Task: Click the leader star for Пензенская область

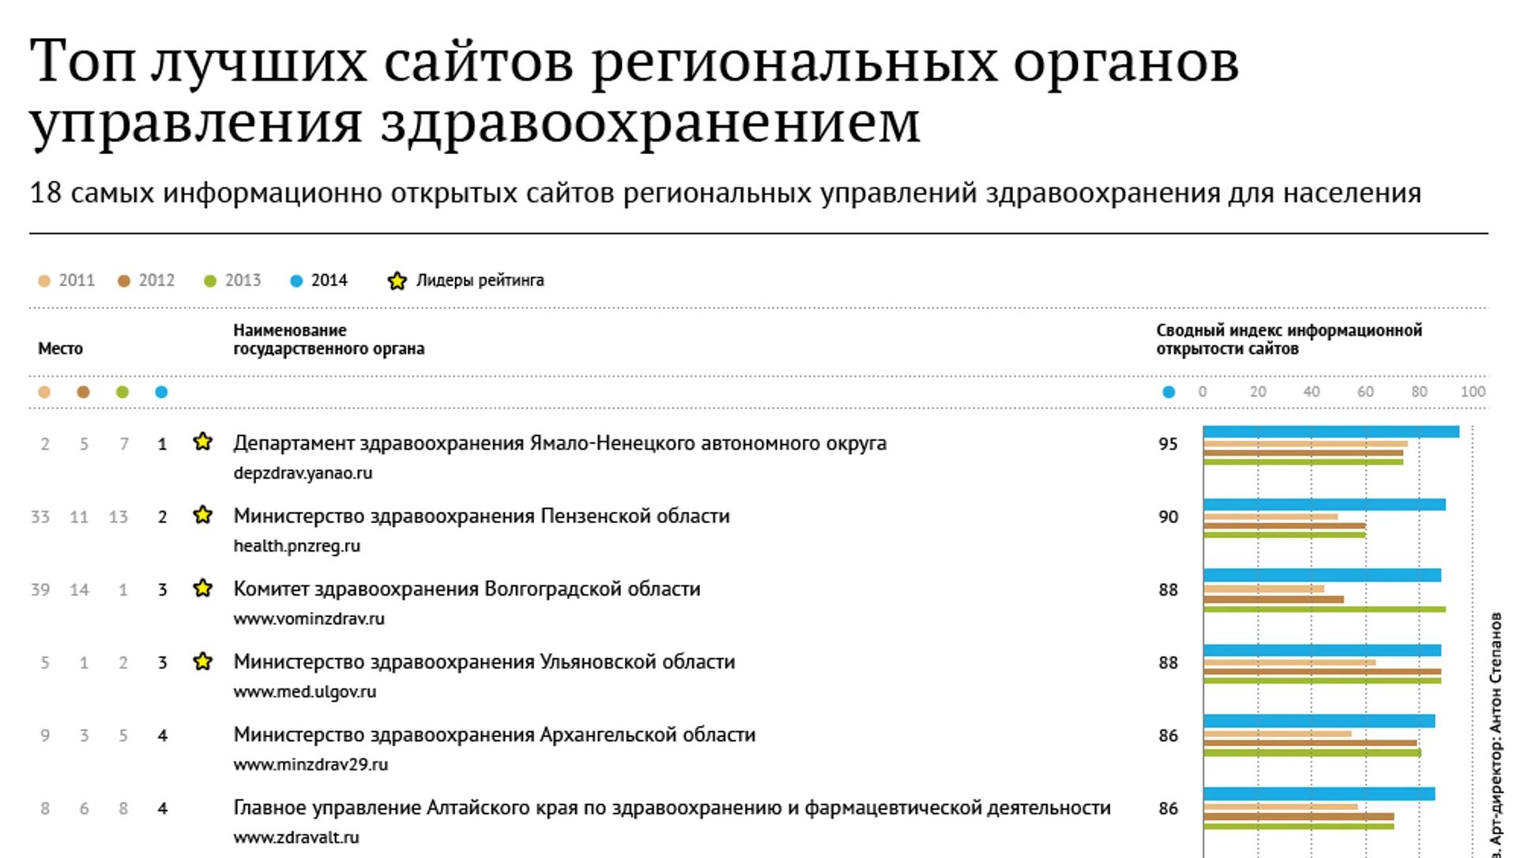Action: (x=203, y=515)
